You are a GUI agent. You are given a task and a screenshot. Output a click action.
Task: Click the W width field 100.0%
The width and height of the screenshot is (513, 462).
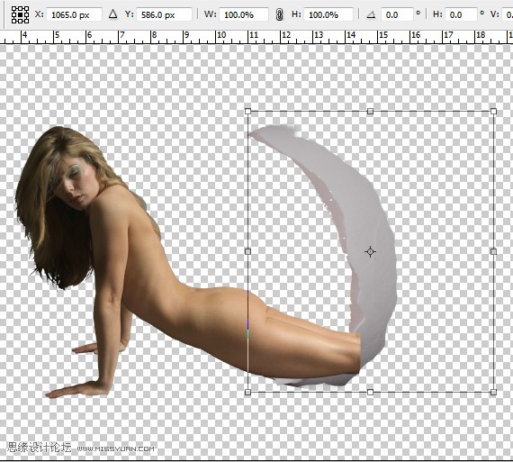coord(244,14)
